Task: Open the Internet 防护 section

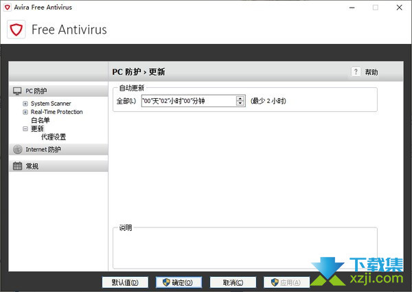Action: (x=43, y=149)
